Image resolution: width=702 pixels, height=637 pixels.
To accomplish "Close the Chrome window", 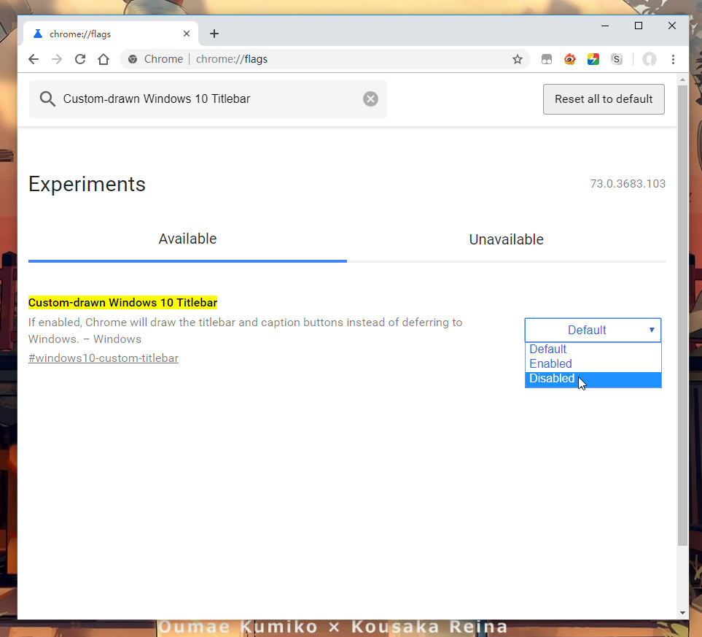I will pos(672,26).
